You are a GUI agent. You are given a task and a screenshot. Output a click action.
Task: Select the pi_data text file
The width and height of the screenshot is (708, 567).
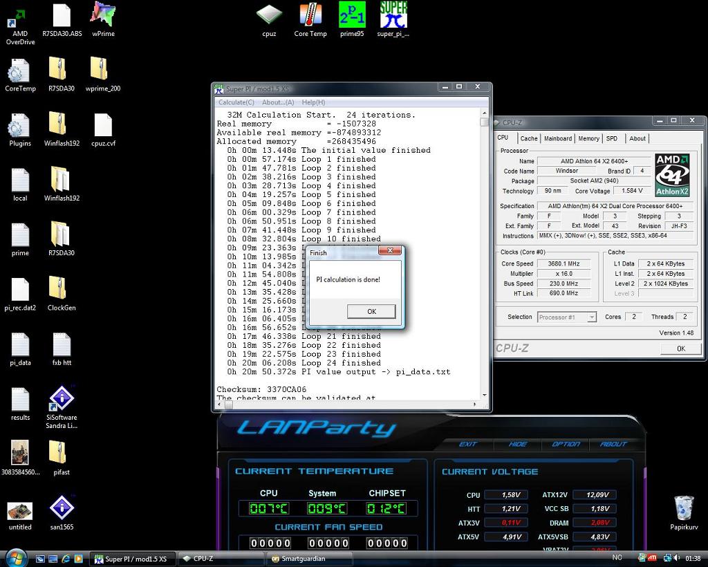coord(20,349)
